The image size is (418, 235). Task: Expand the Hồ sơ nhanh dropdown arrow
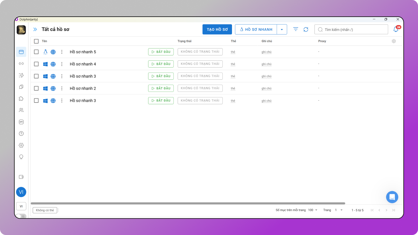(282, 29)
